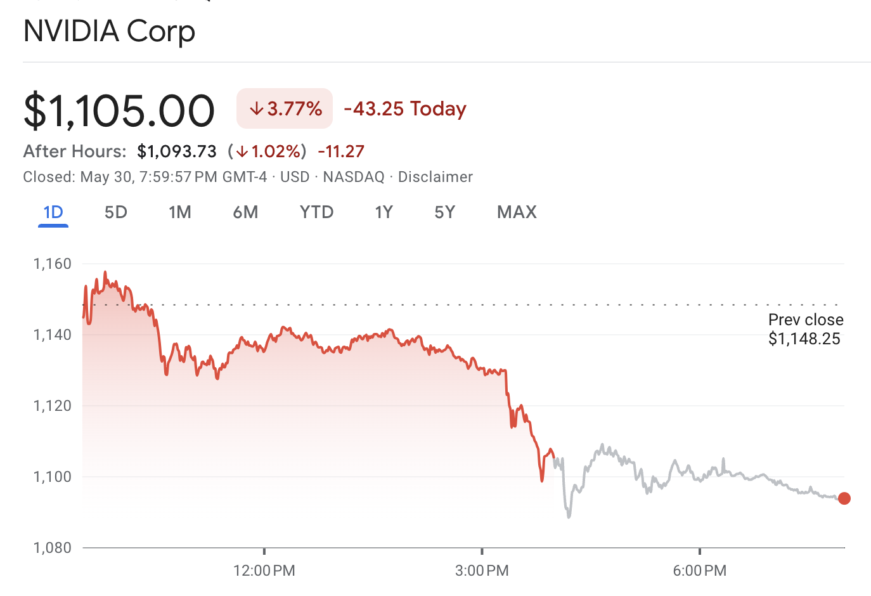Show the MAX time range
The image size is (871, 596).
click(517, 212)
